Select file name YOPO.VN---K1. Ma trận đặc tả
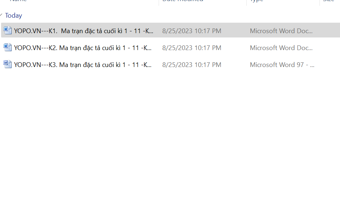Screen dimensions: 340x201 [x=84, y=31]
